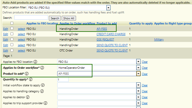Open the CREDIT CARD CHARGE product link
The height and width of the screenshot is (108, 192).
coord(111,34)
